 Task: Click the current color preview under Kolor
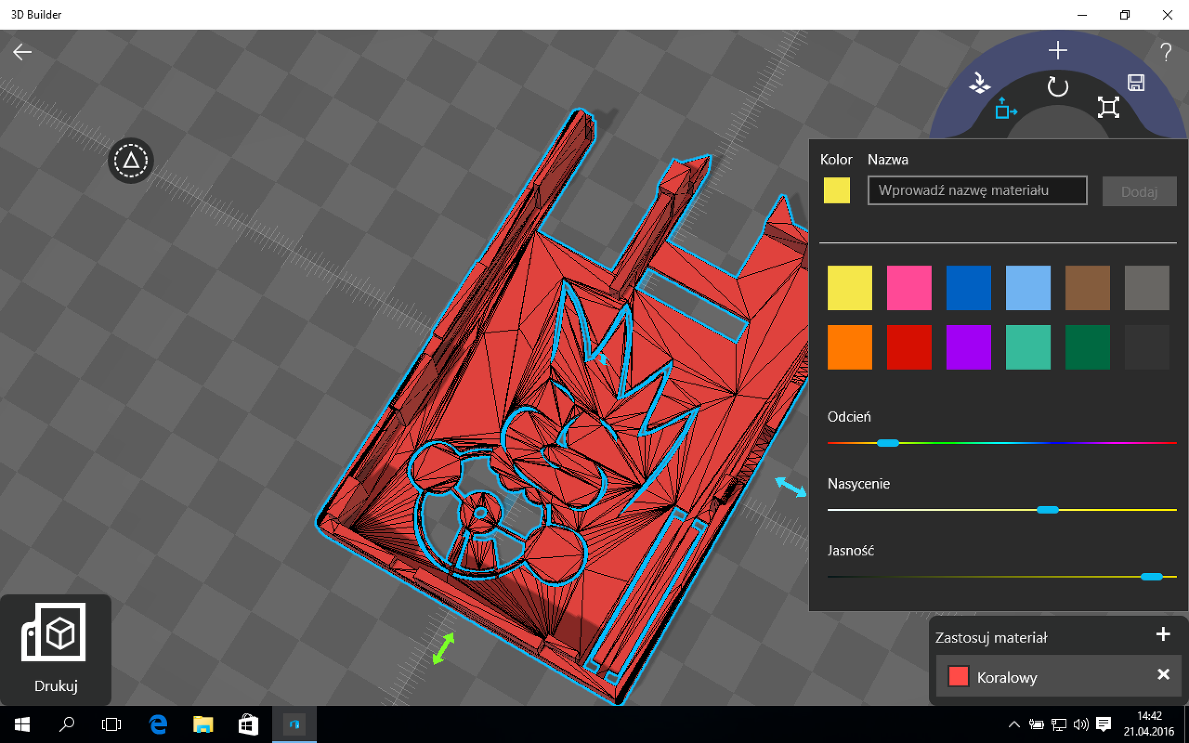point(837,190)
